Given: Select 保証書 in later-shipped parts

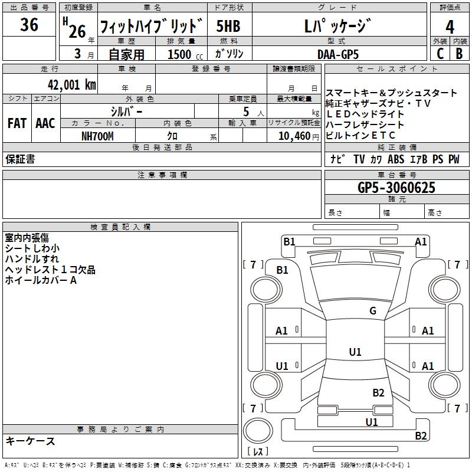Looking at the screenshot, I should point(20,159).
